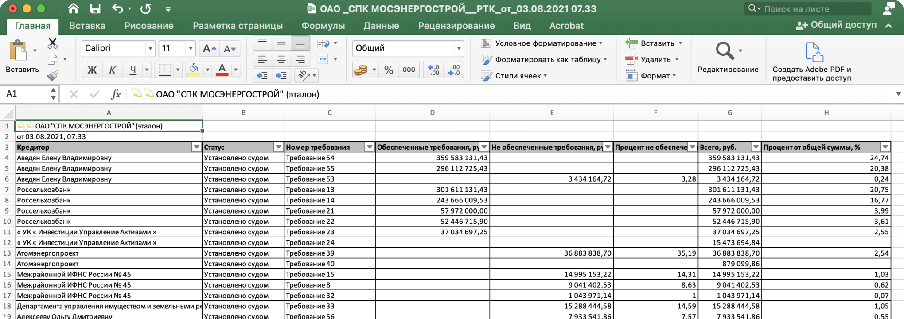The height and width of the screenshot is (319, 904).
Task: Open filter dropdown for Статус column
Action: pyautogui.click(x=278, y=147)
